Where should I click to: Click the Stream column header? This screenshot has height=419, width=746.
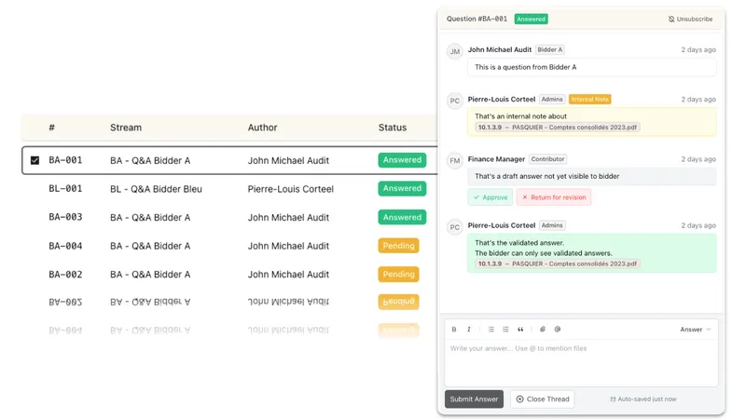click(x=126, y=128)
